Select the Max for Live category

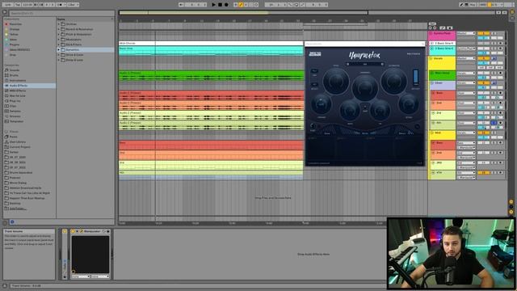[29, 95]
